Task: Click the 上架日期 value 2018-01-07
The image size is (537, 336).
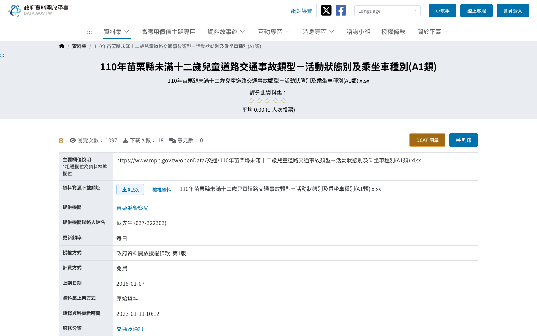Action: tap(131, 284)
